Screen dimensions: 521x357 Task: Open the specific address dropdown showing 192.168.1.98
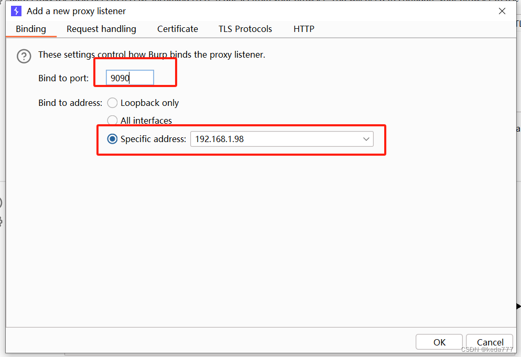click(x=282, y=139)
